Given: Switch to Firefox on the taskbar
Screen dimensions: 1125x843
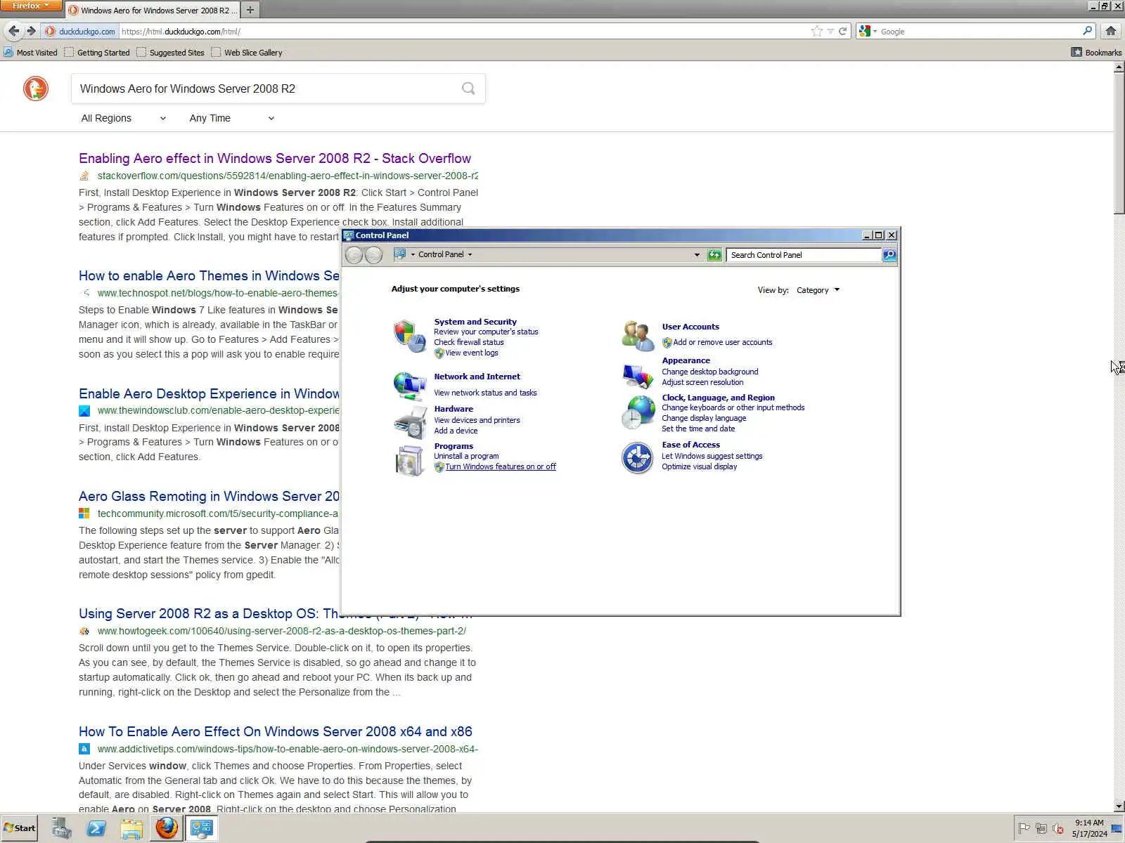Looking at the screenshot, I should pyautogui.click(x=167, y=828).
